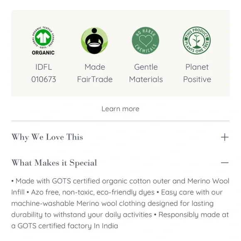Click the bold ORGANIC text under GOTS logo
The image size is (241, 241).
43,53
